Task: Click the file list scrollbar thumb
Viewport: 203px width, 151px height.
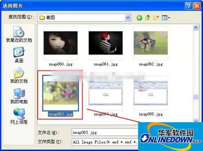Action: (195, 97)
